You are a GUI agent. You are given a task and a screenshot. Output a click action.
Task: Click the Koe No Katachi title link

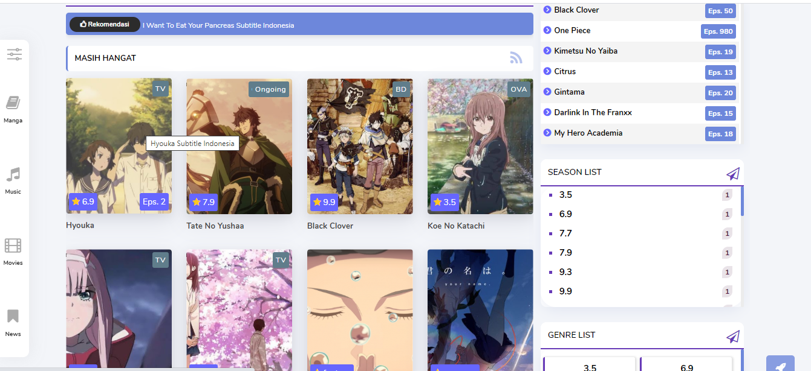(456, 226)
